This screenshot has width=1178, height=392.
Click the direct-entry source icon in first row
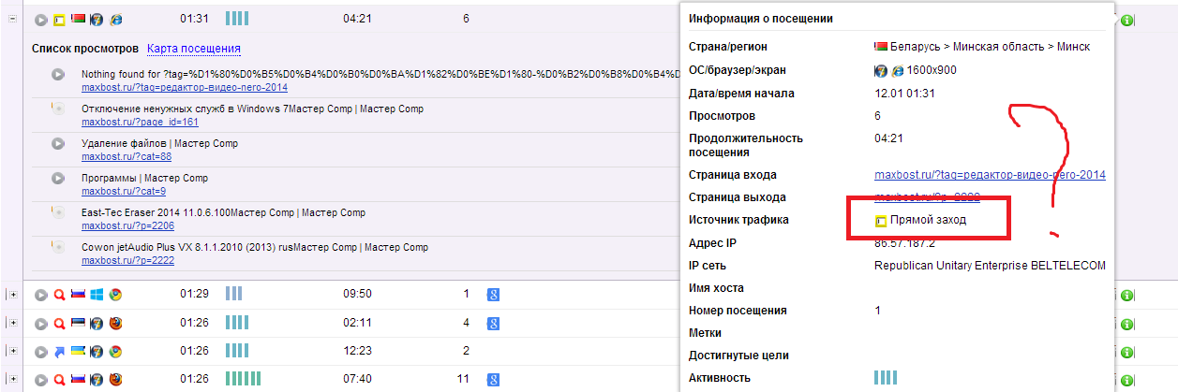click(59, 19)
